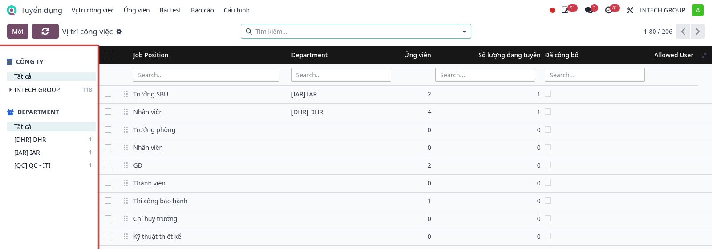Open the notes icon with 91 badge
This screenshot has height=249, width=712.
coord(566,10)
